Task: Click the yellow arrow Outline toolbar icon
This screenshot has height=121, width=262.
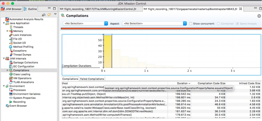Action: (49, 15)
